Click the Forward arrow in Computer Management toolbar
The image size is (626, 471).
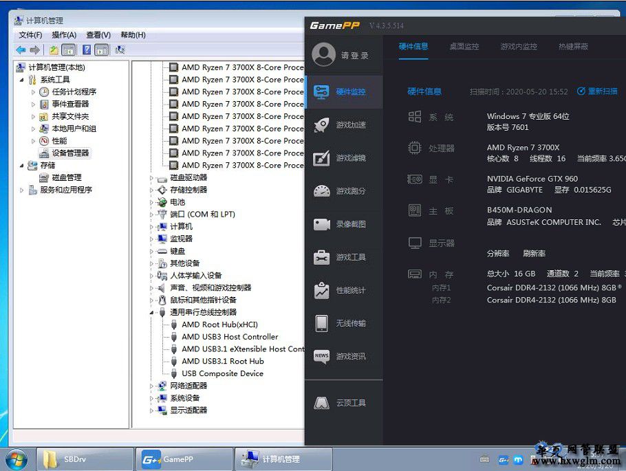tap(34, 50)
